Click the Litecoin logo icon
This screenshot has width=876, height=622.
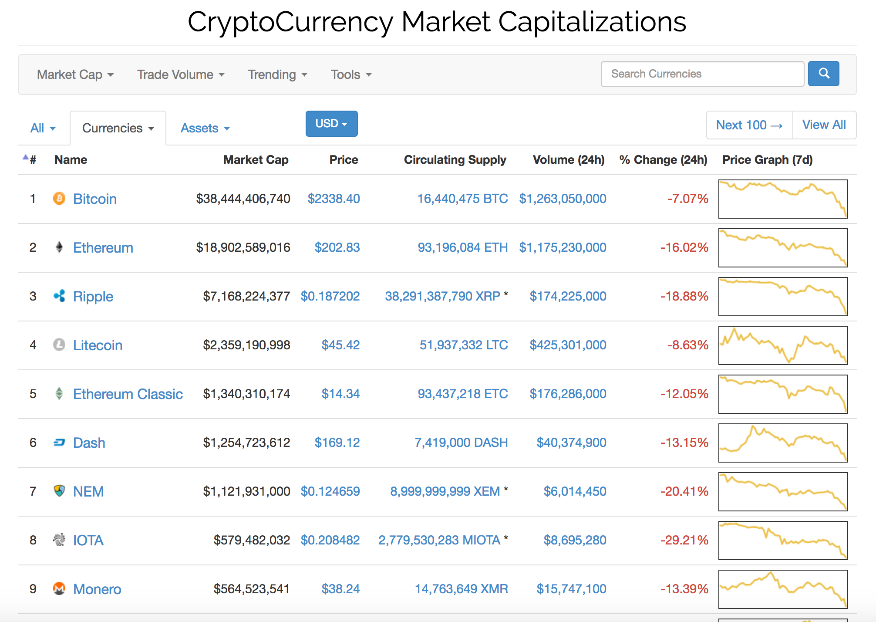coord(59,345)
